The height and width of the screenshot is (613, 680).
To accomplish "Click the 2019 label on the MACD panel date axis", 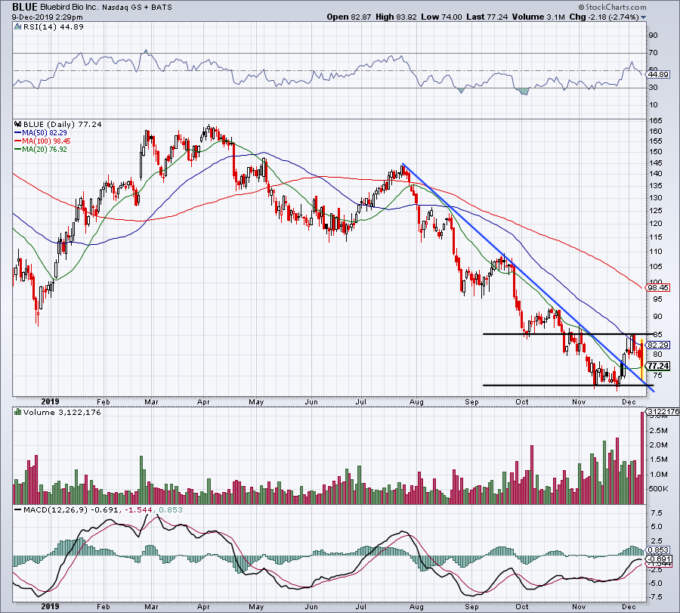I will [51, 607].
